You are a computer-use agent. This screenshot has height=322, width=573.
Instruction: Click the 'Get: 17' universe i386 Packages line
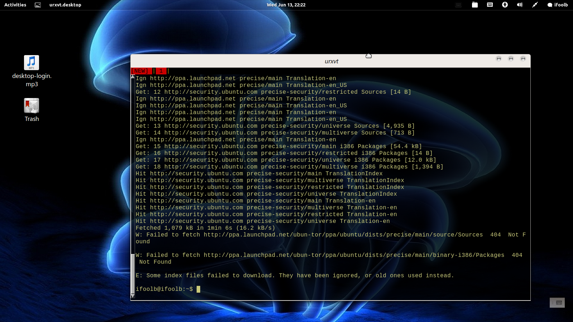tap(286, 160)
